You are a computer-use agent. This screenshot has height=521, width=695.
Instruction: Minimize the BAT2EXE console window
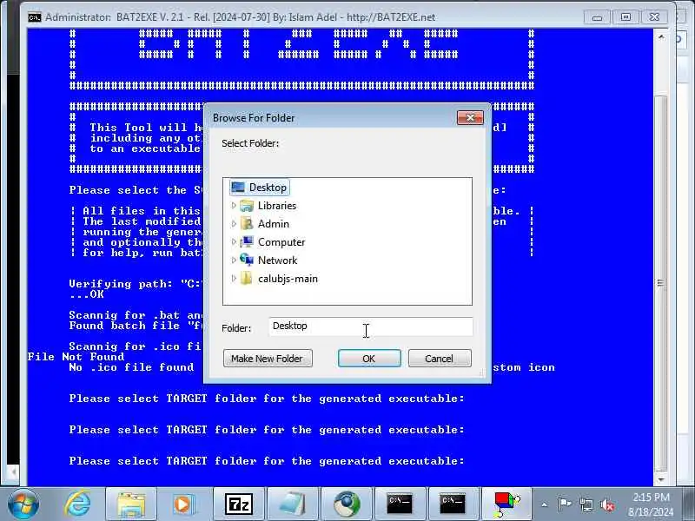pos(598,17)
